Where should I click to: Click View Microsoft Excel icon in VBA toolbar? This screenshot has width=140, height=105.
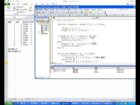[37, 12]
